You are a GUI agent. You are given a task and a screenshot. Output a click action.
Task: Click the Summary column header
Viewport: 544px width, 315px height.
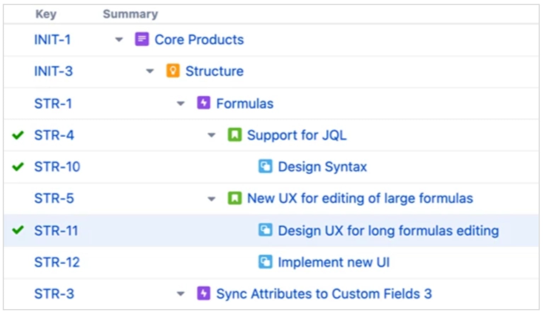coord(130,14)
